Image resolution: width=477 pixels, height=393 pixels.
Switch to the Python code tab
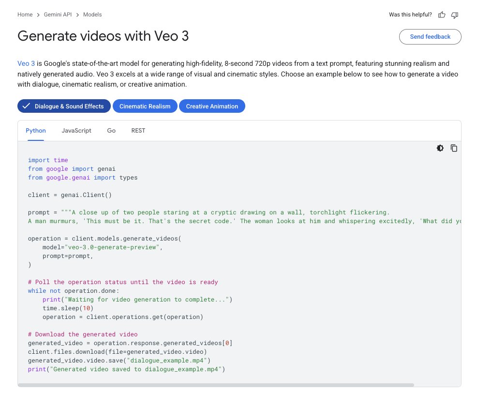coord(36,131)
